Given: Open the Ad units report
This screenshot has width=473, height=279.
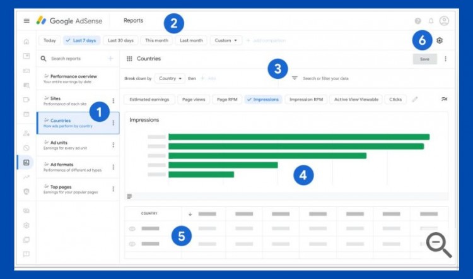Looking at the screenshot, I should click(78, 145).
